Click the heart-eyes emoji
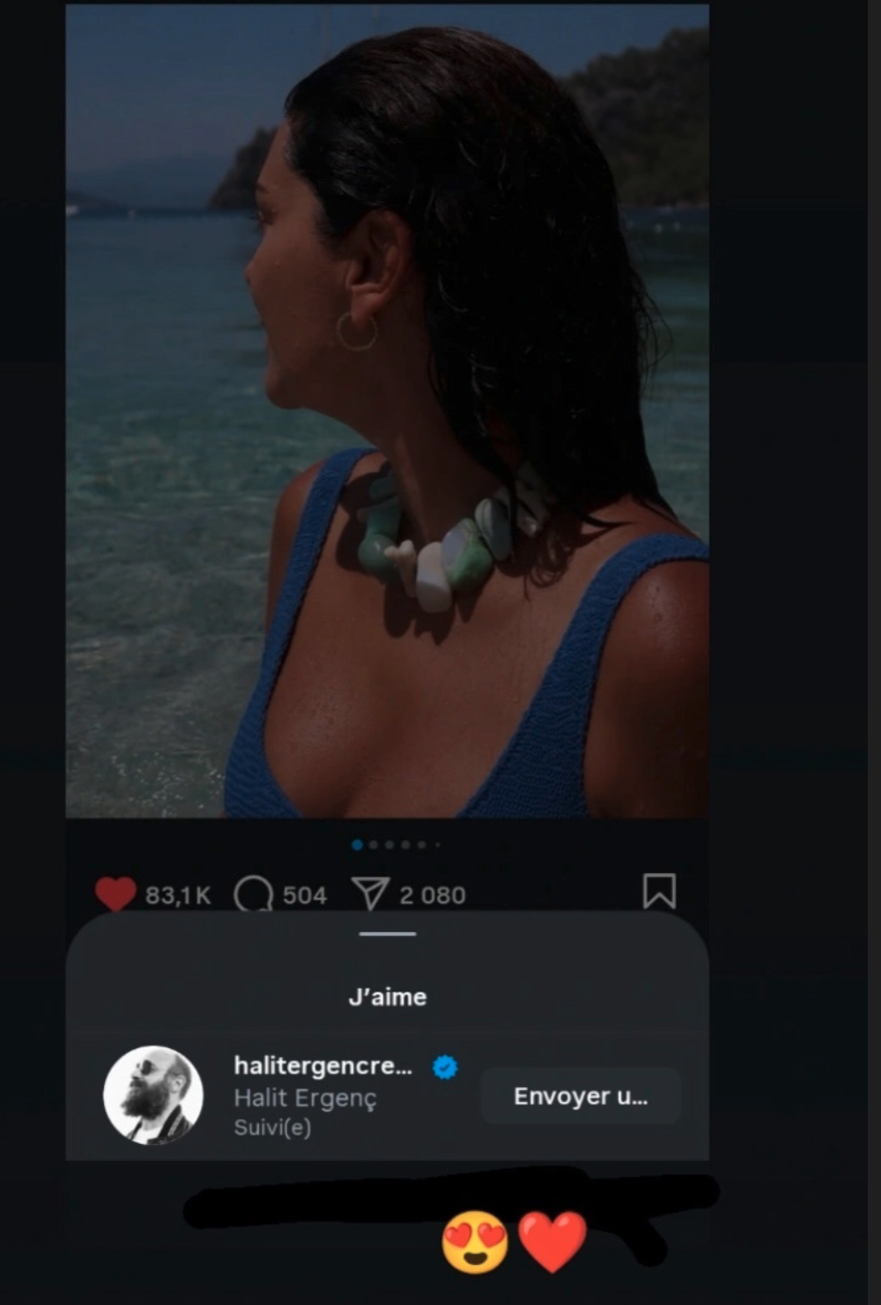The image size is (881, 1305). (475, 1242)
